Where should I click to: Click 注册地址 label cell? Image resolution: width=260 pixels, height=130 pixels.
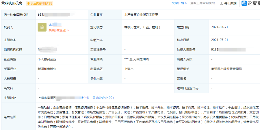pyautogui.click(x=18, y=98)
